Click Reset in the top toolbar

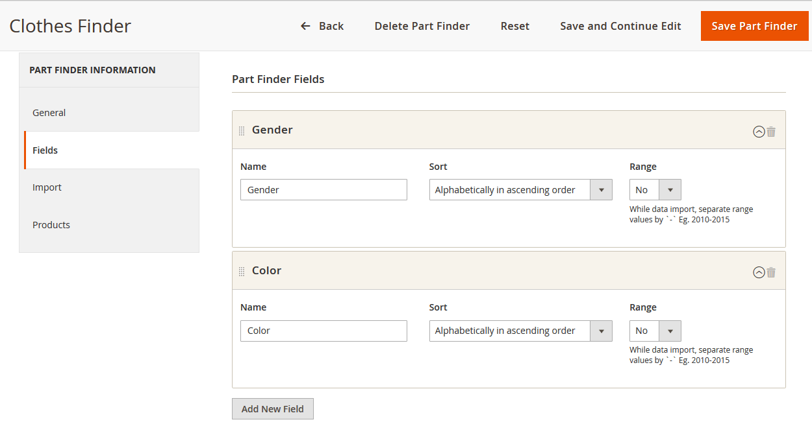click(514, 26)
